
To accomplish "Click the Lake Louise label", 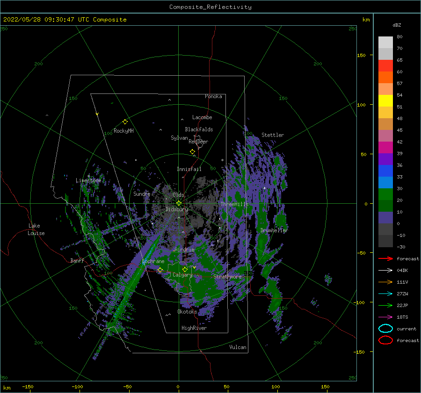I will [36, 229].
